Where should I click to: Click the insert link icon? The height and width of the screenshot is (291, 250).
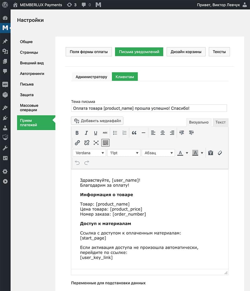click(x=77, y=143)
